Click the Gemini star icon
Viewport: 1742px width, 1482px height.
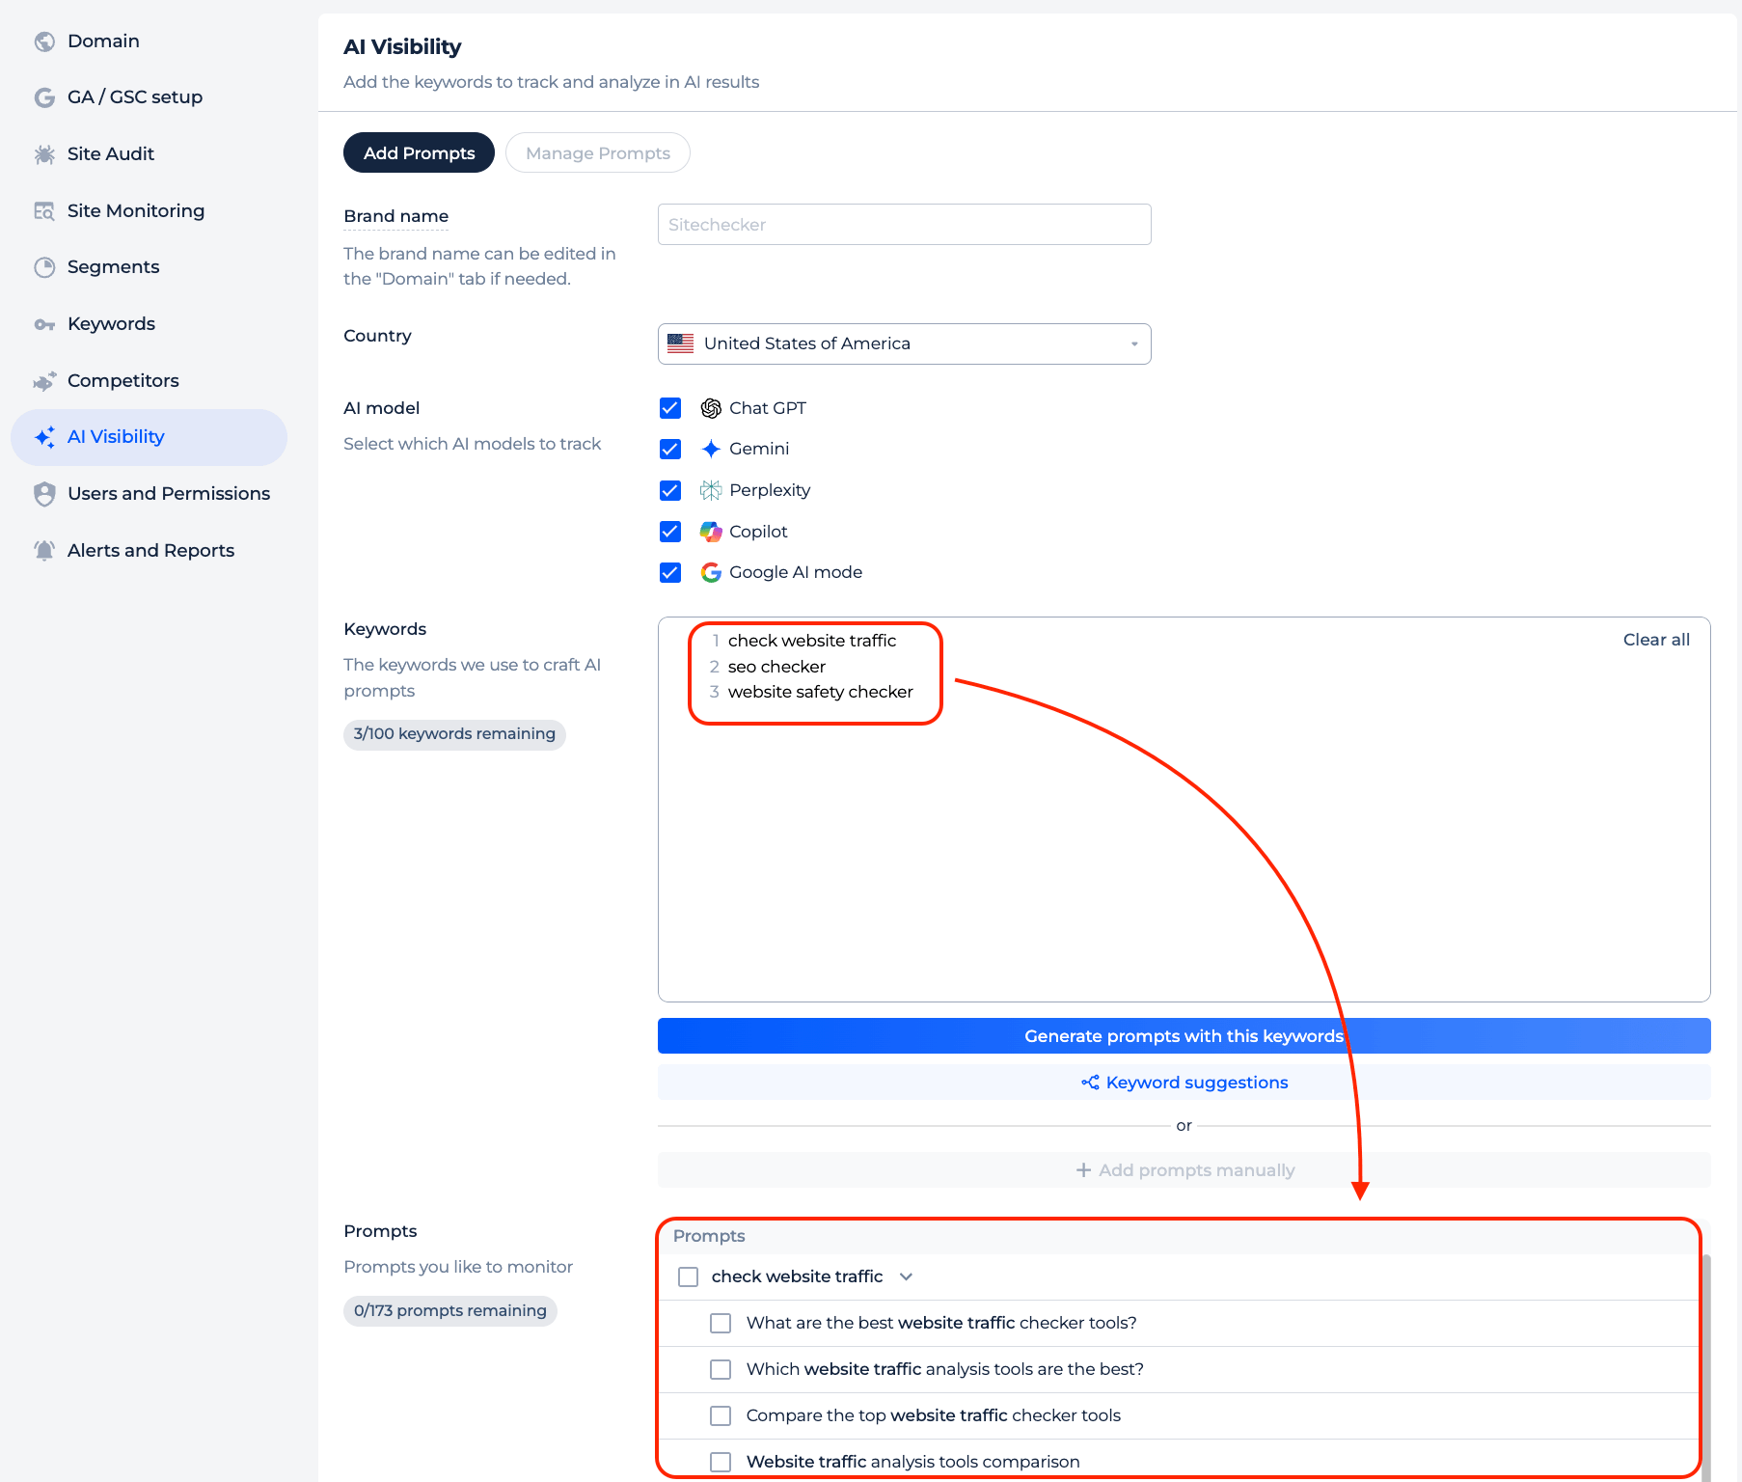[711, 449]
